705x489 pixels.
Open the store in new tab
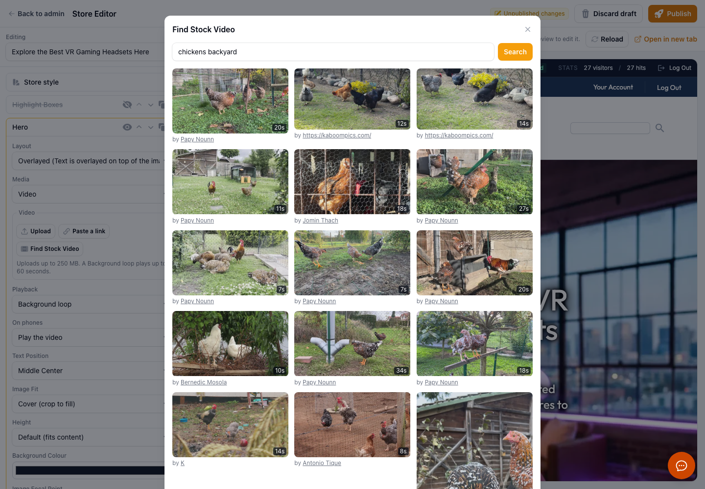(666, 39)
